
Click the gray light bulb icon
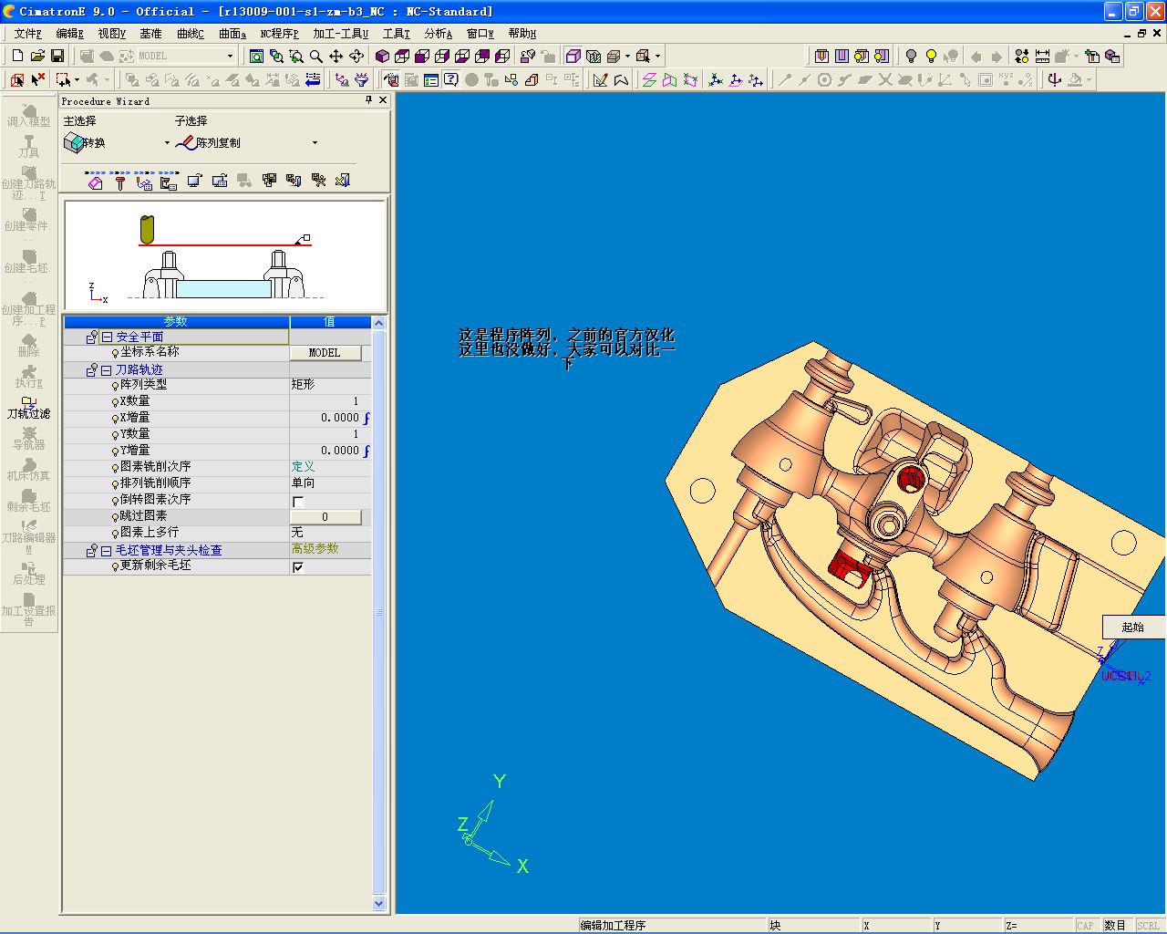pyautogui.click(x=911, y=57)
